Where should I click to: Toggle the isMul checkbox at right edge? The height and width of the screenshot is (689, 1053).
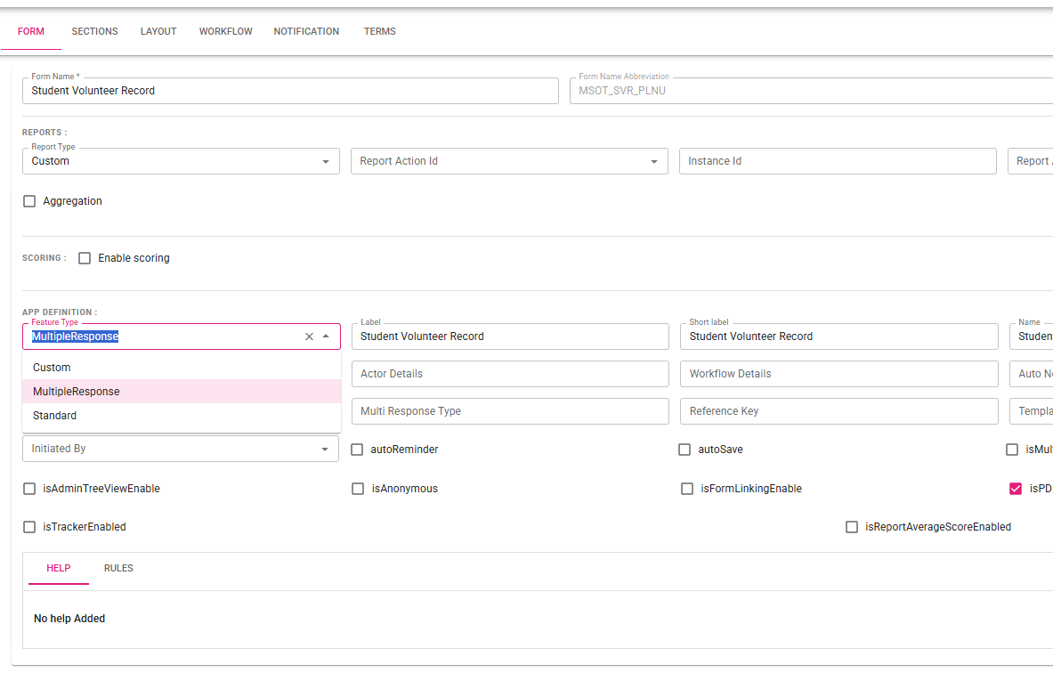(x=1012, y=450)
